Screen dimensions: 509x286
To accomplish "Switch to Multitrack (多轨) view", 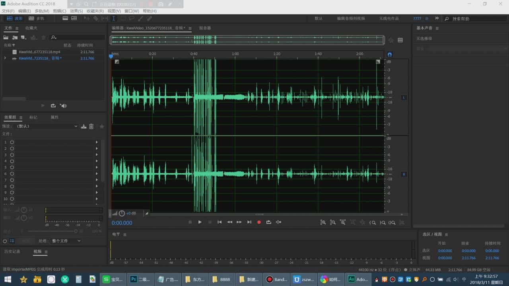I will click(x=37, y=18).
